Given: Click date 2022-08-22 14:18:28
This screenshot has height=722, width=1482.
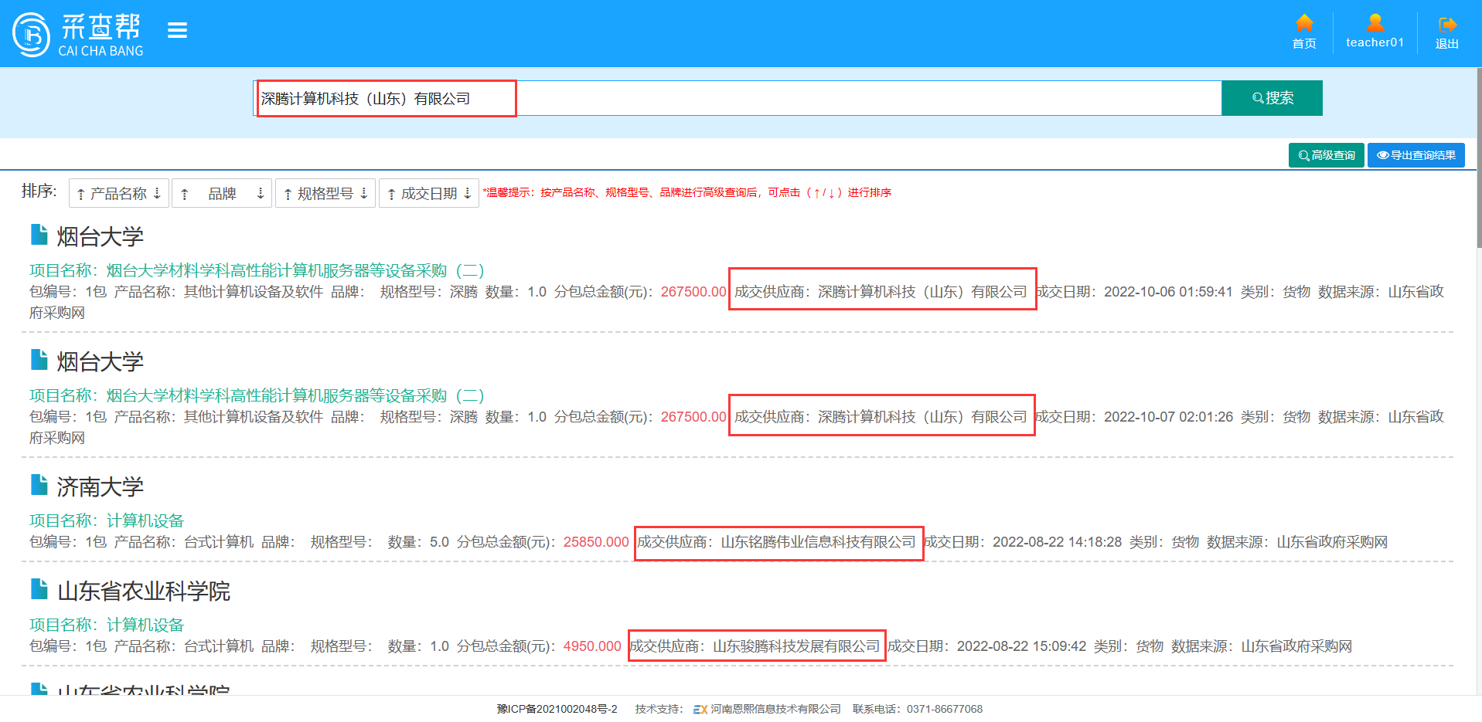Looking at the screenshot, I should tap(1057, 542).
